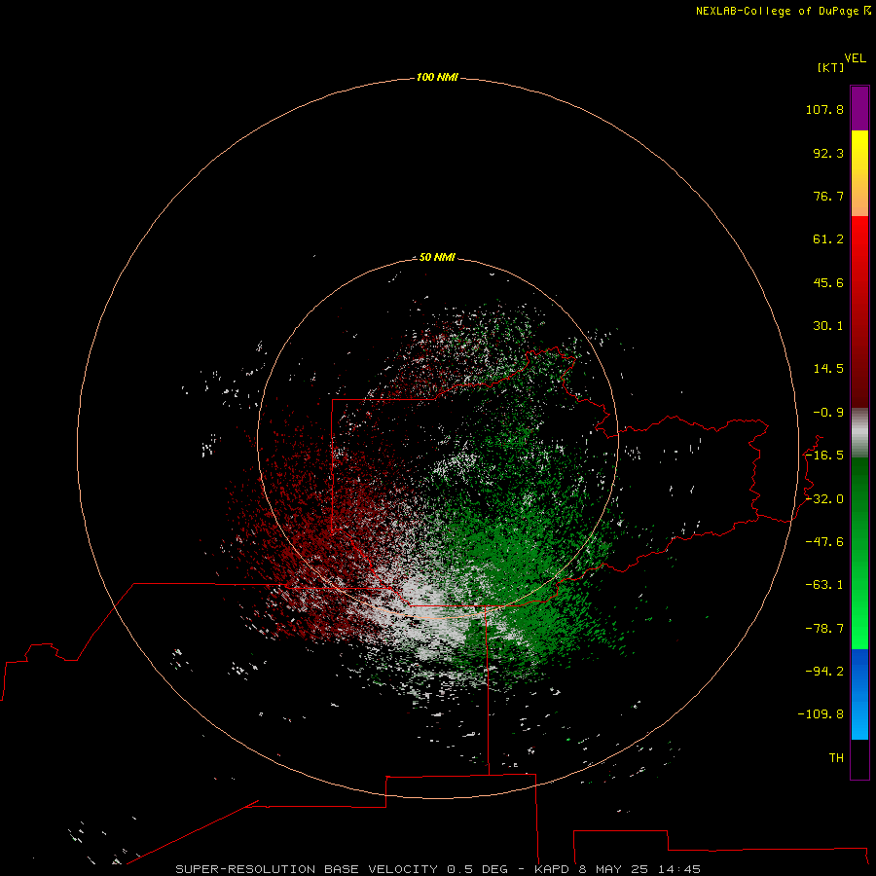Click the -47.6 velocity scale value
Viewport: 876px width, 876px height.
click(824, 542)
